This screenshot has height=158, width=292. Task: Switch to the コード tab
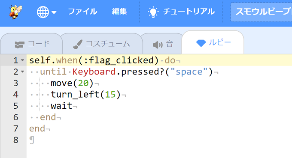[x=32, y=44]
